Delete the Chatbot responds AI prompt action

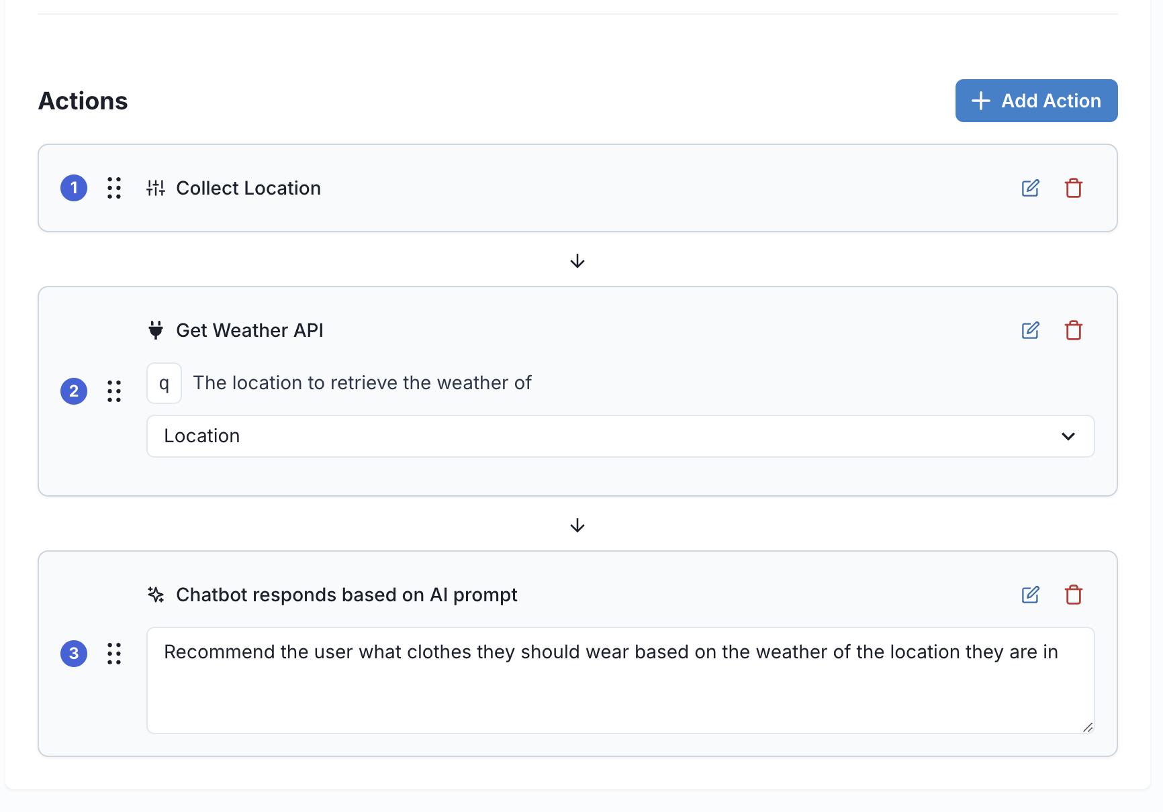click(x=1073, y=595)
